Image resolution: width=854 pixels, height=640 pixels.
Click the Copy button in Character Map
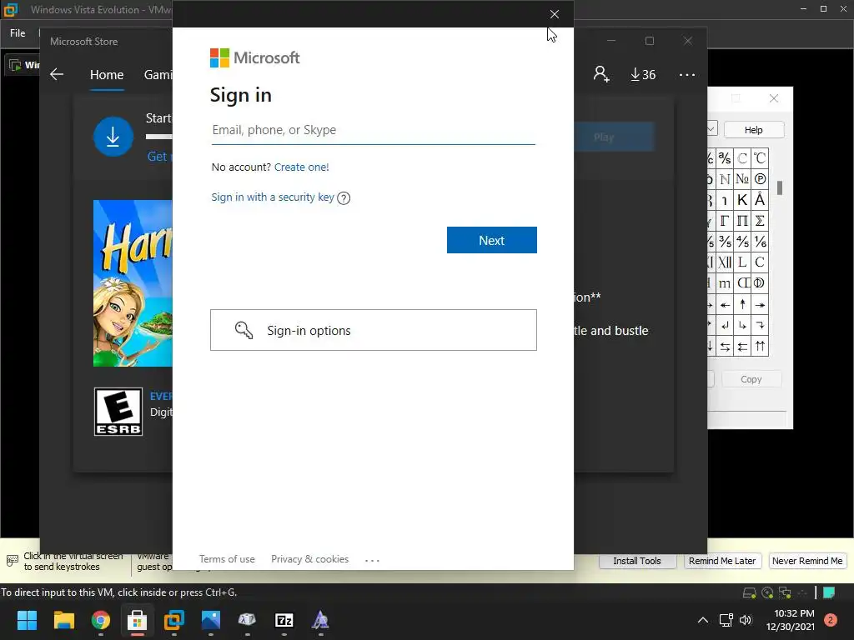[x=751, y=379]
